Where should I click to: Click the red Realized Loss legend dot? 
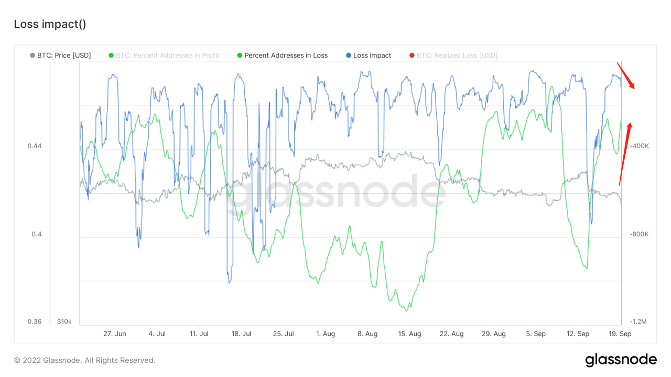pos(412,56)
